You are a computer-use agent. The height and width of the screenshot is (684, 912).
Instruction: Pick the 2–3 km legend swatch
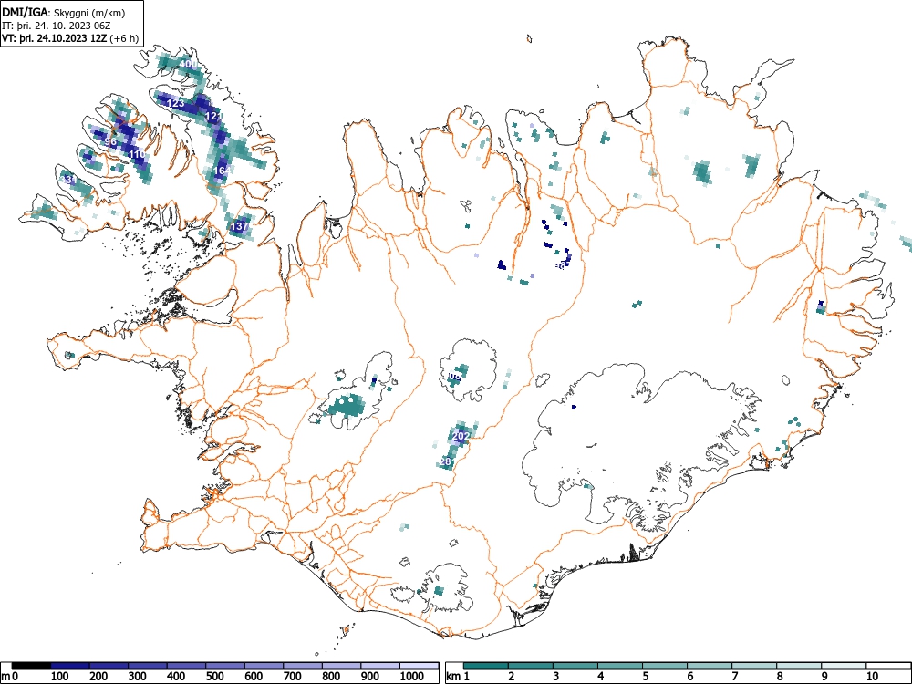pos(531,666)
